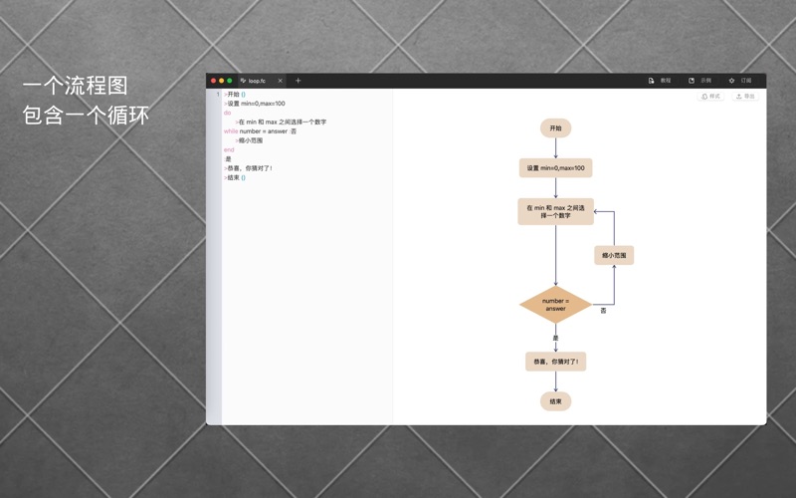
Task: Select the 缩小范围 flowchart node
Action: 613,256
